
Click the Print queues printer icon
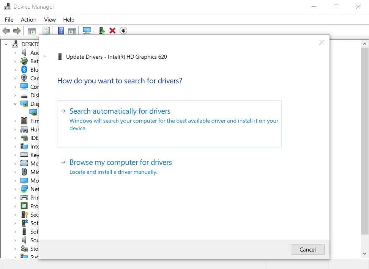24,197
